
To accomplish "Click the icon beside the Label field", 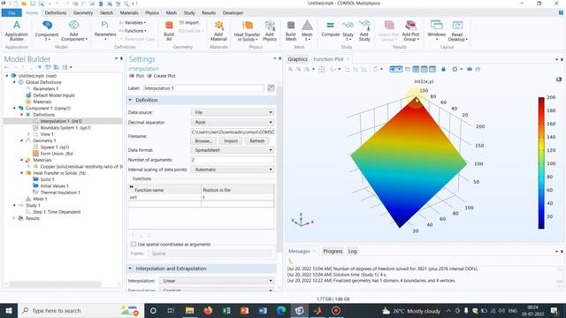I will (x=271, y=88).
